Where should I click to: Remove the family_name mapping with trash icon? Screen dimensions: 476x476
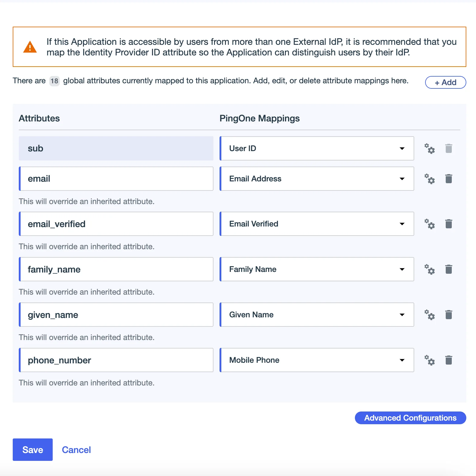click(449, 269)
